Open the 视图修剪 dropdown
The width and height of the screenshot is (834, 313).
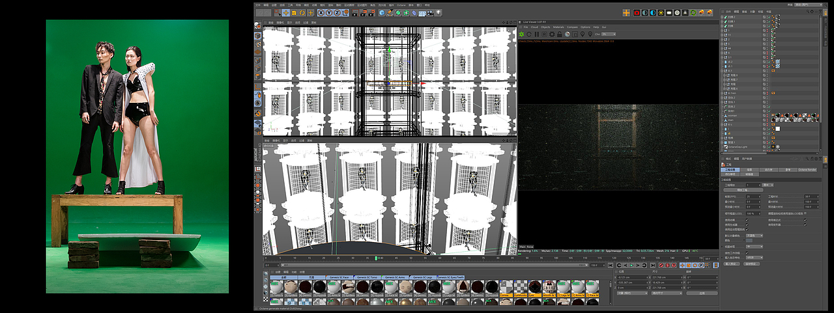tap(755, 247)
